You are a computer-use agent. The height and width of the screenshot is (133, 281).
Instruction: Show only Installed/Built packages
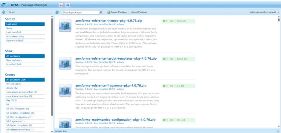(14, 64)
